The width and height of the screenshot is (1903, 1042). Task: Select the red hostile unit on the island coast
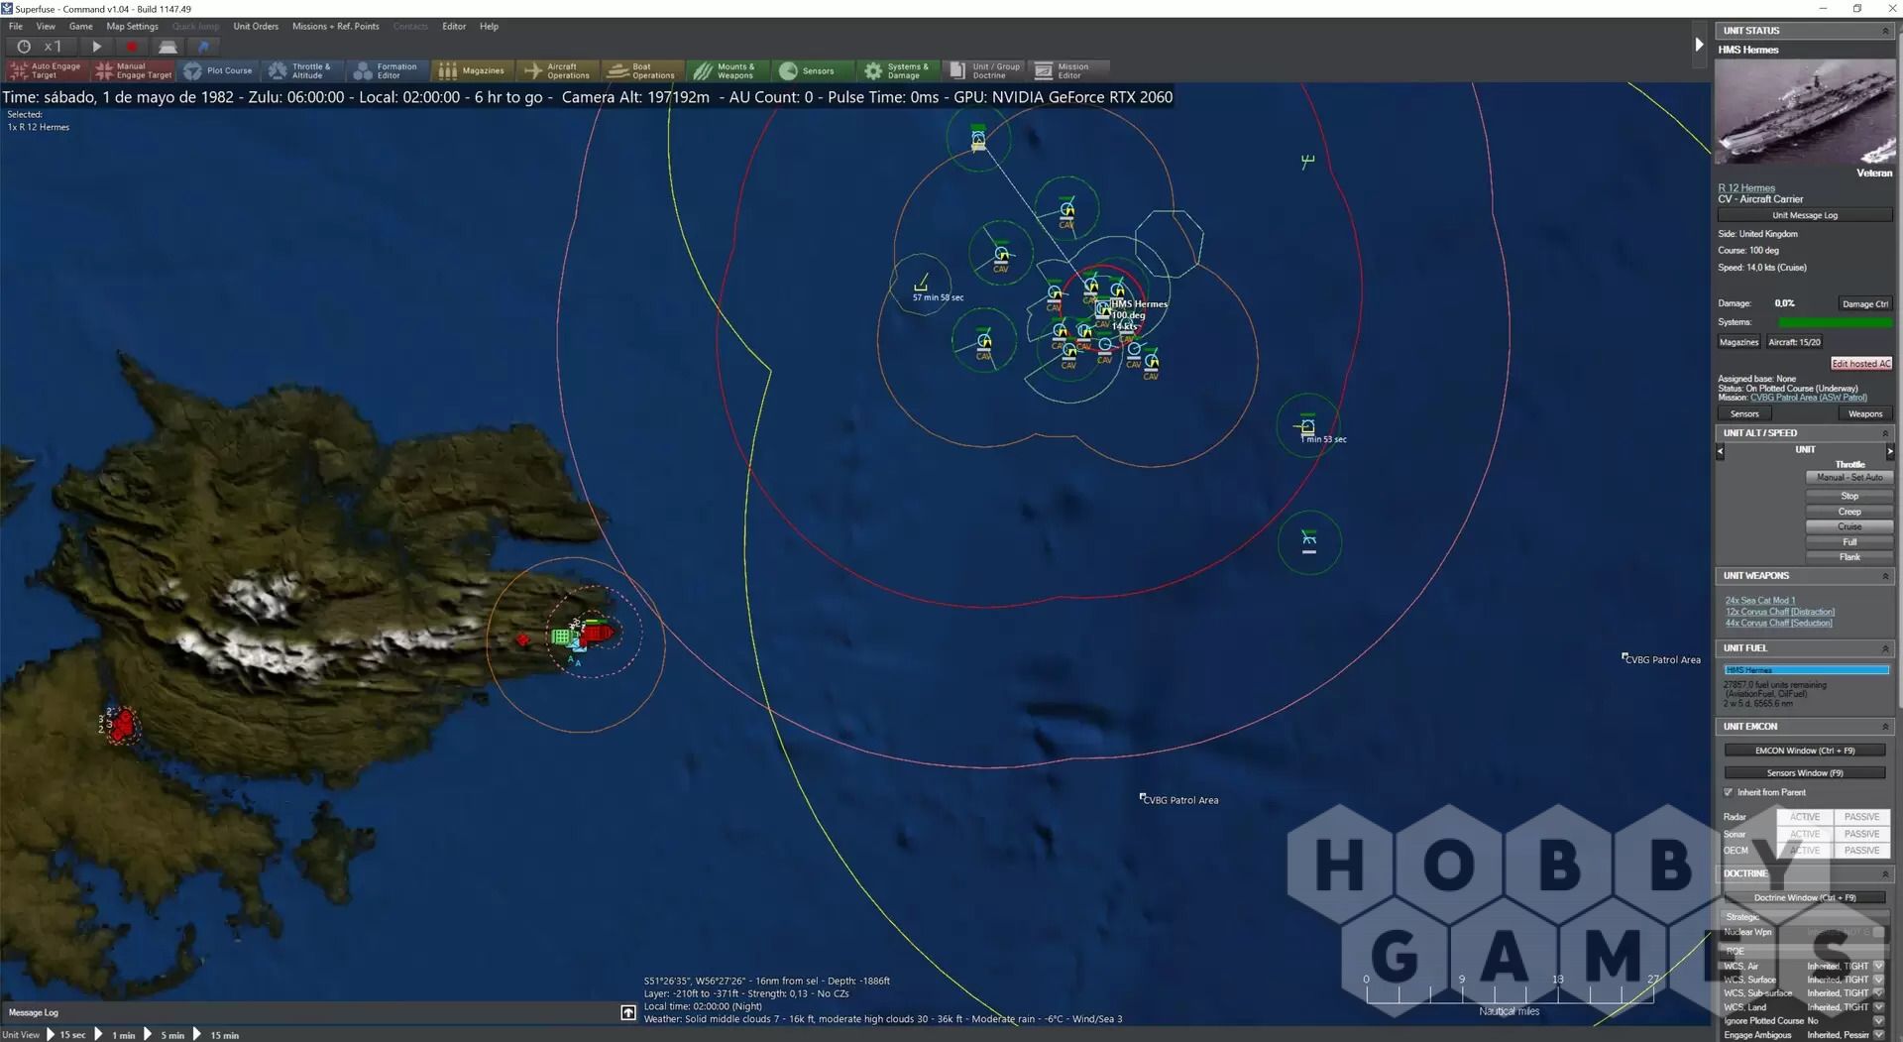[x=598, y=632]
